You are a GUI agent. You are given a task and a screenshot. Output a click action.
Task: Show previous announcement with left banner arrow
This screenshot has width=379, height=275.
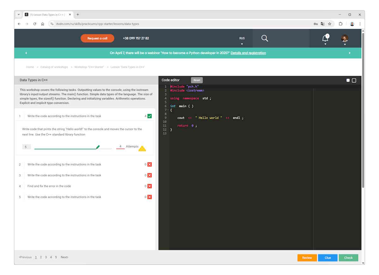(26, 53)
